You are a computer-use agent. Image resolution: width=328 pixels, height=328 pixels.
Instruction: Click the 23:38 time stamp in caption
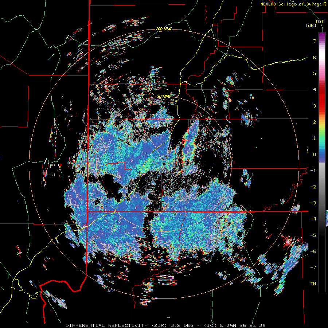tap(257, 325)
